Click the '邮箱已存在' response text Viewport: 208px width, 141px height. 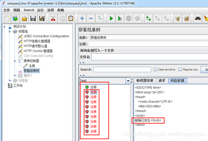(x=142, y=120)
